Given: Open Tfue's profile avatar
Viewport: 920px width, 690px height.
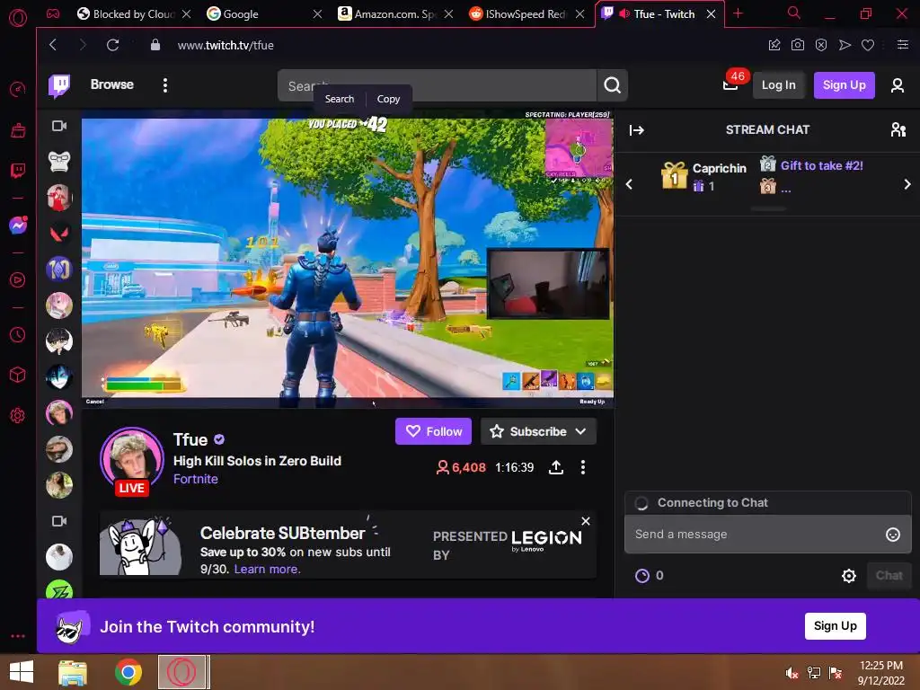Looking at the screenshot, I should coord(132,459).
